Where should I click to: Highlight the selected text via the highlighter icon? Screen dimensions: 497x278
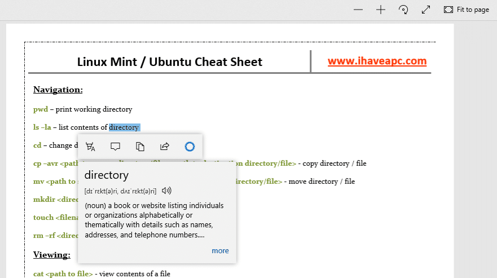90,147
